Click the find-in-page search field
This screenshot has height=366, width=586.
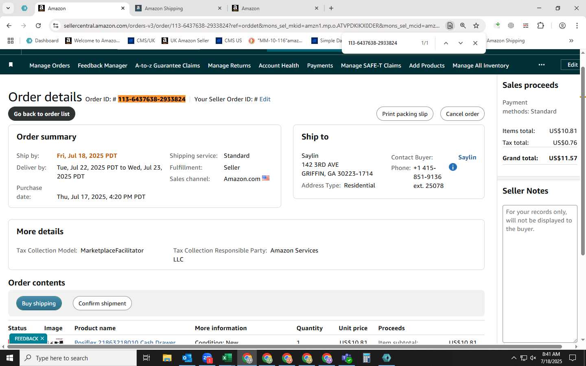(380, 43)
